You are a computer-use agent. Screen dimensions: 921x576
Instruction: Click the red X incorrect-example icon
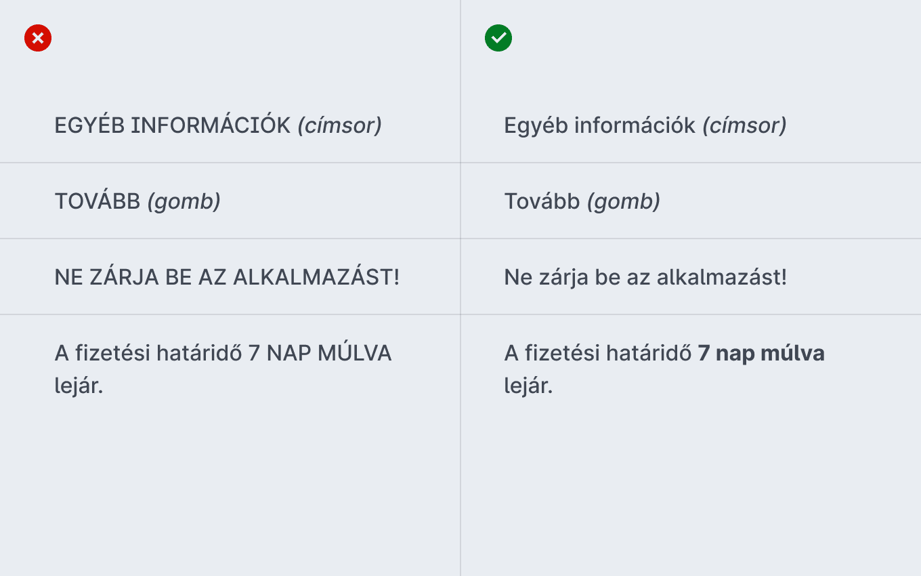pos(38,38)
